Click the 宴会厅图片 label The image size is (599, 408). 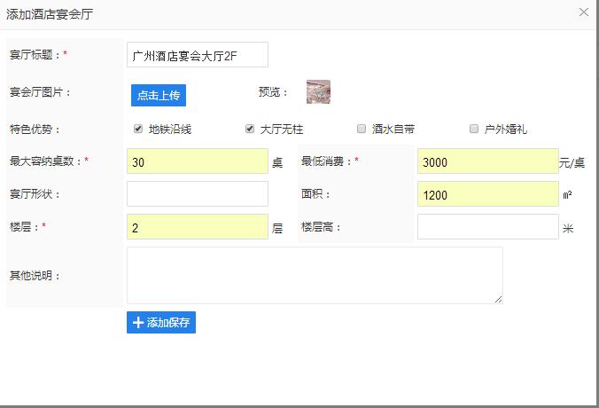(41, 92)
